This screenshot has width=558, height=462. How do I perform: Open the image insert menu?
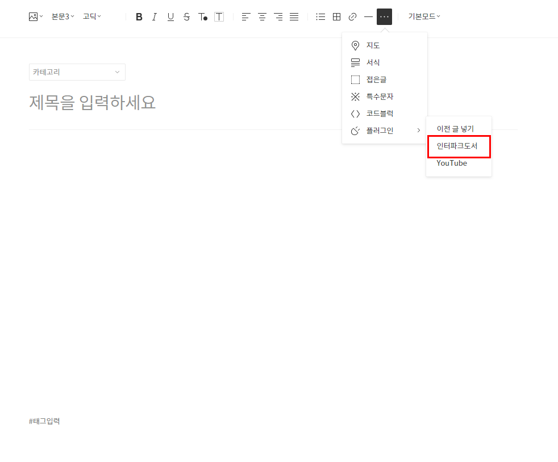click(36, 16)
